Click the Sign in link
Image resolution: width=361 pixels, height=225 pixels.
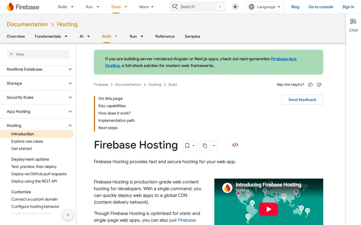point(348,7)
